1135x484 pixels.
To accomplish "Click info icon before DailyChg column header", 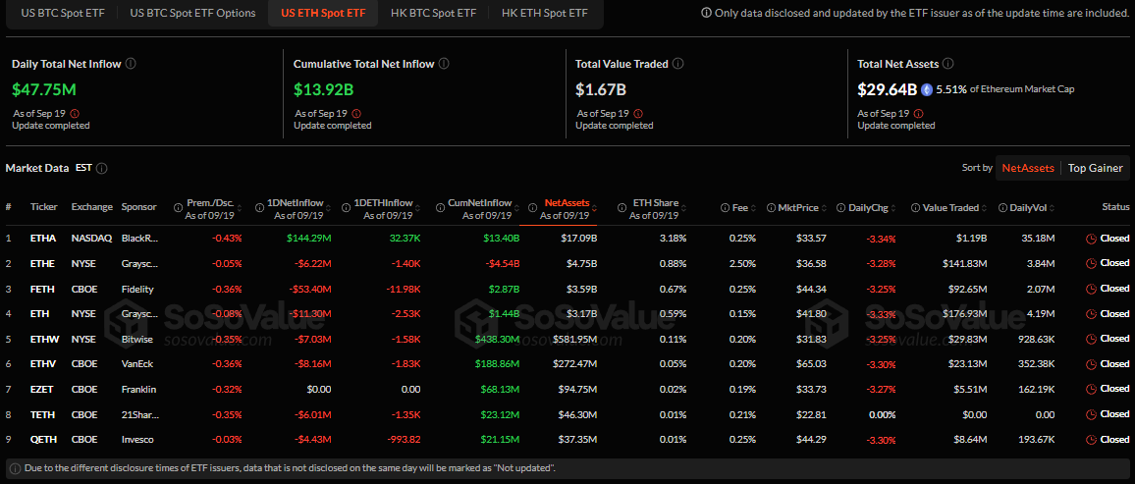I will point(841,207).
